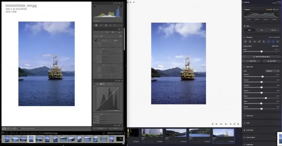Select the point curve white circle icon
The width and height of the screenshot is (282, 146).
click(104, 84)
